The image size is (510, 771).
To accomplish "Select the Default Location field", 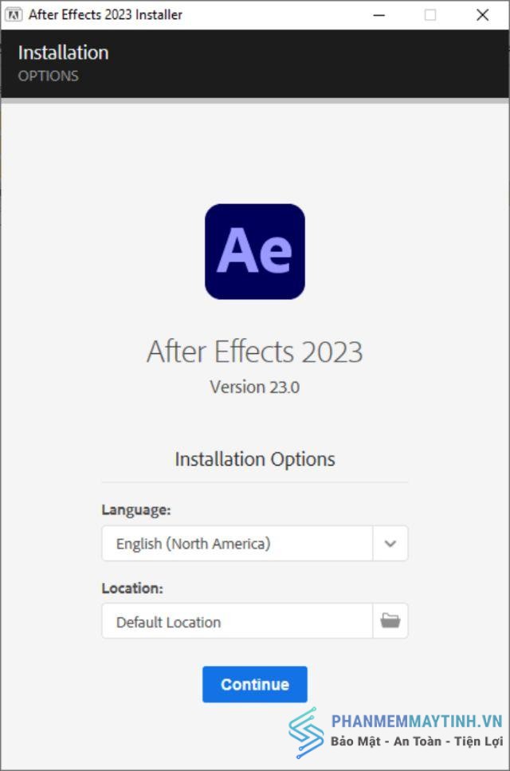I will (237, 621).
